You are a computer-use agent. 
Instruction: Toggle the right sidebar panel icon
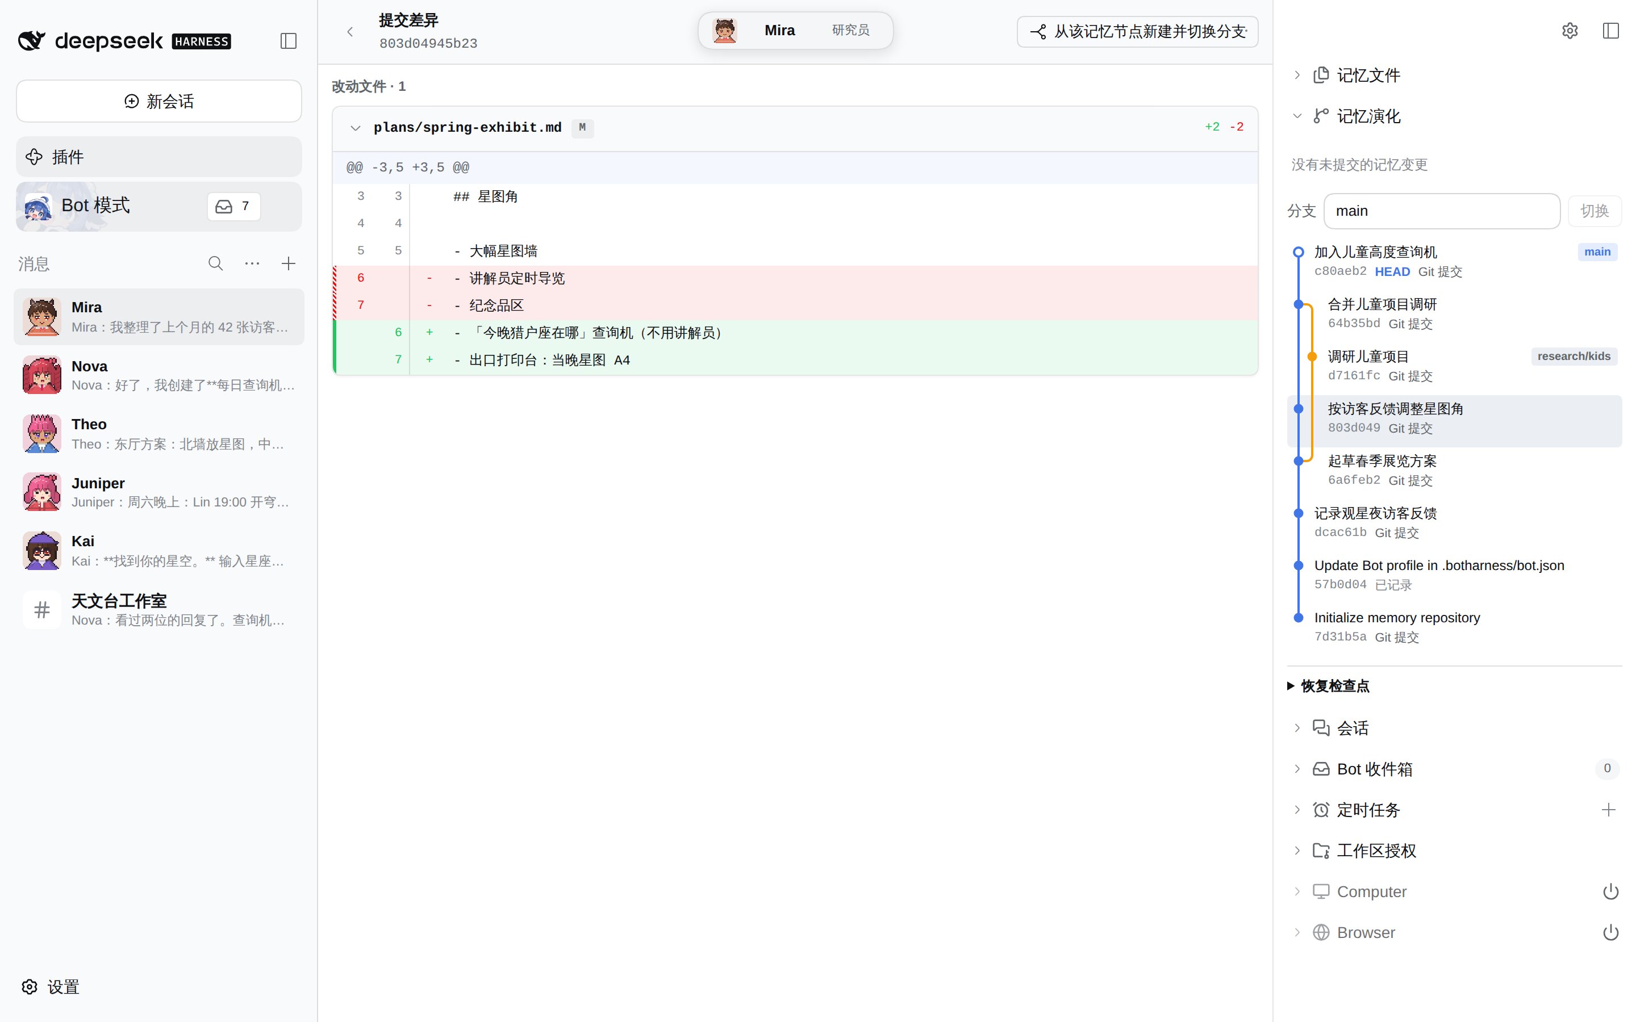(x=1610, y=31)
